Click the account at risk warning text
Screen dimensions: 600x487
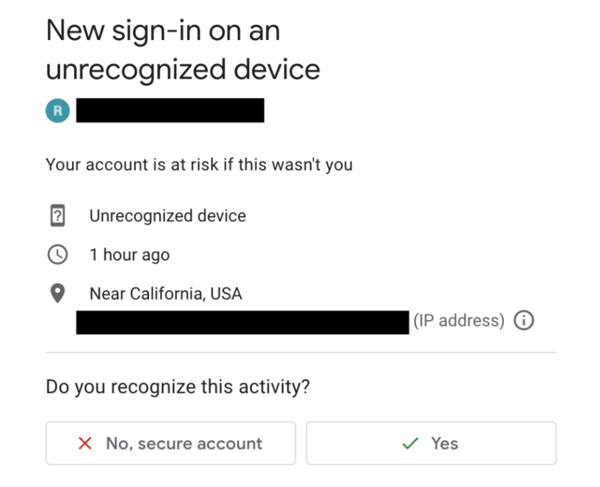coord(198,164)
